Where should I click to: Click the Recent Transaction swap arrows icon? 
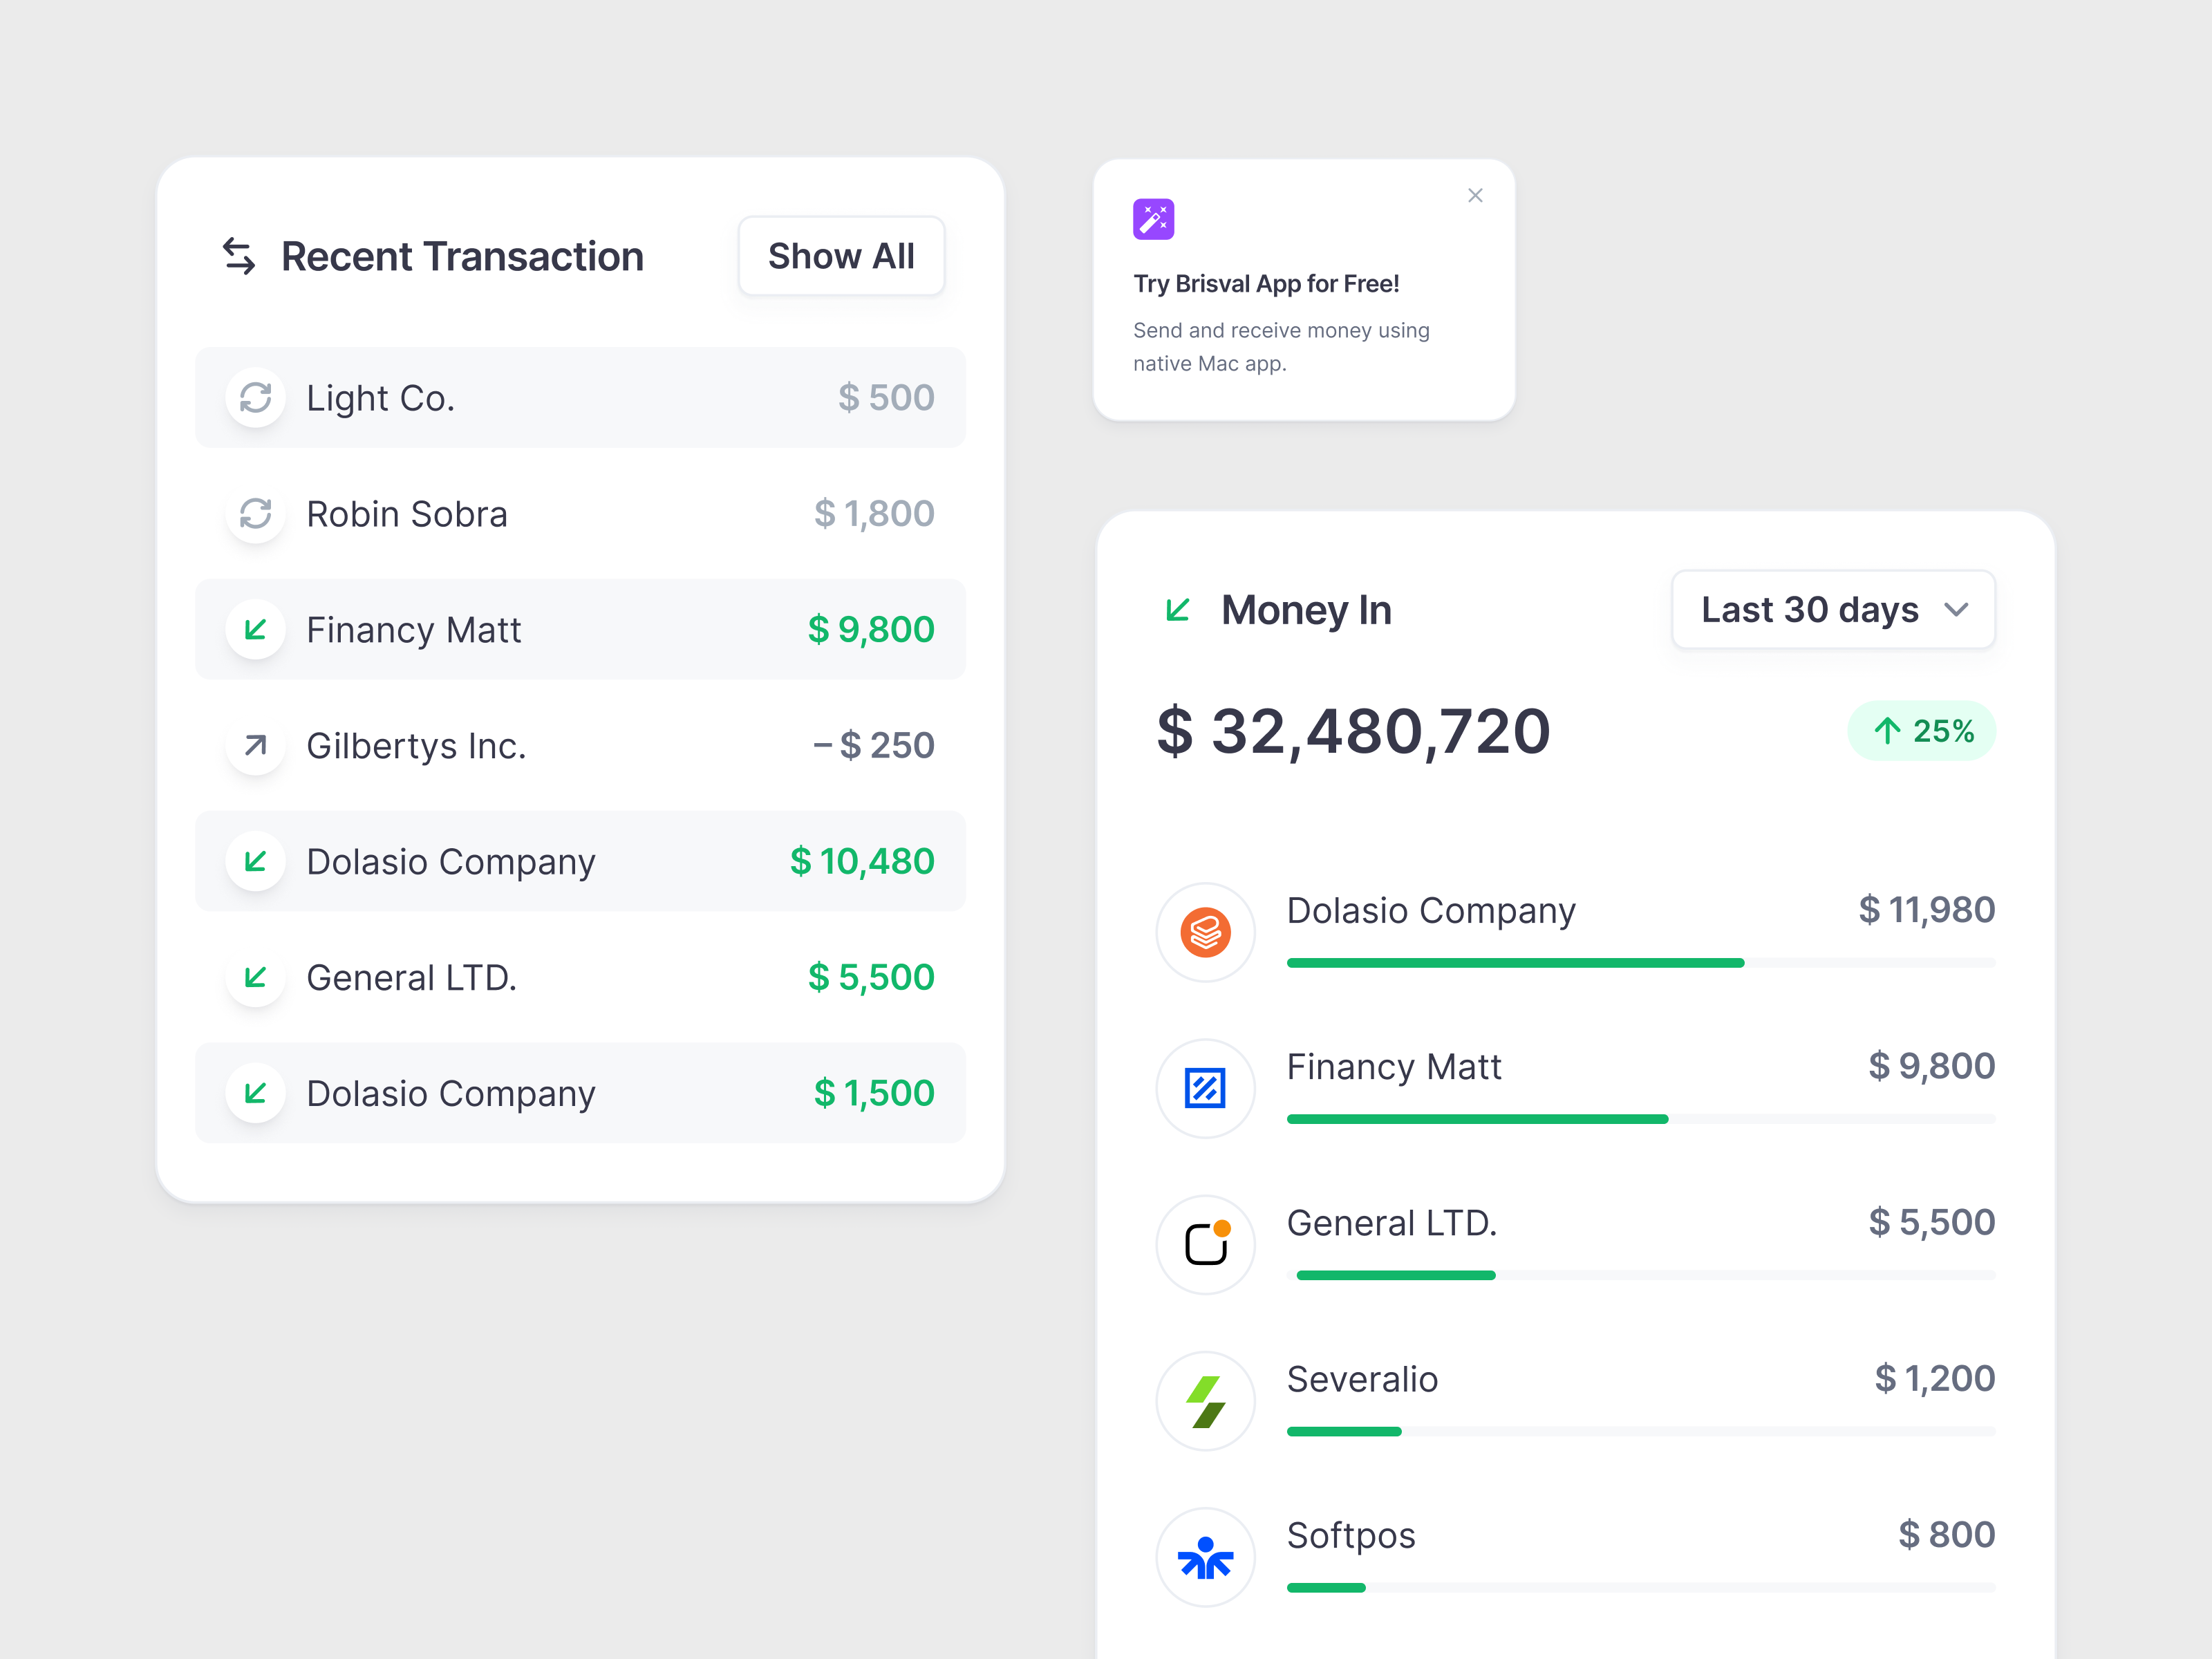coord(239,256)
